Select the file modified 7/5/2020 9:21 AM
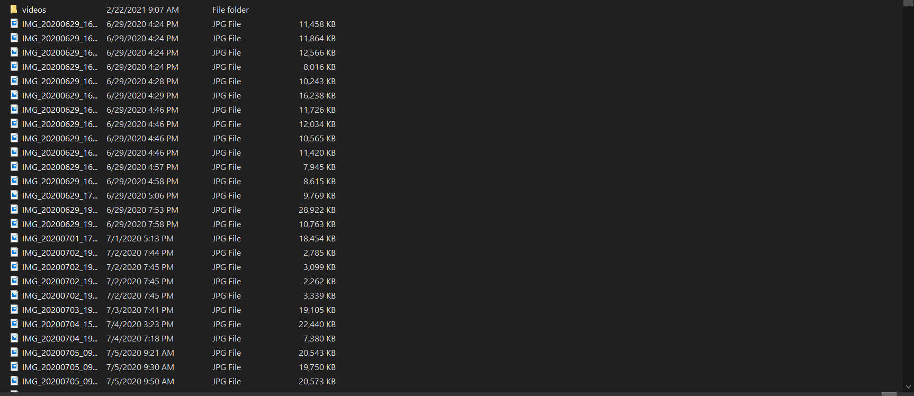 click(173, 353)
